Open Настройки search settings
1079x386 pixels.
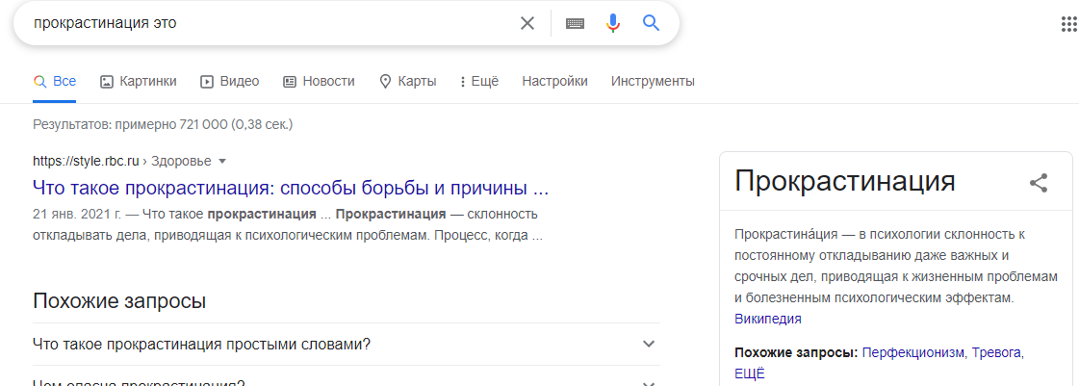coord(554,81)
